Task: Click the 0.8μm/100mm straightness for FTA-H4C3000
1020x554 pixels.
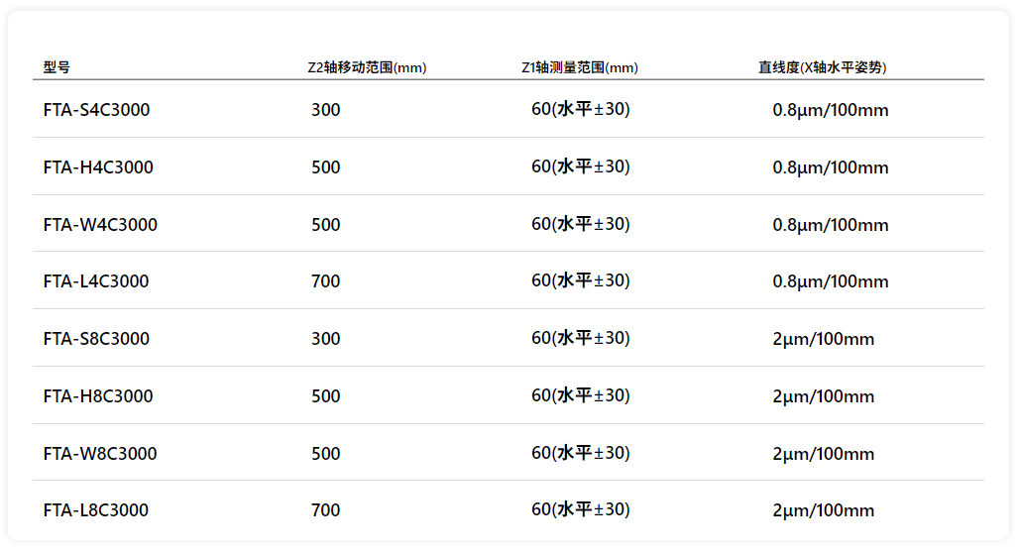Action: pyautogui.click(x=830, y=167)
